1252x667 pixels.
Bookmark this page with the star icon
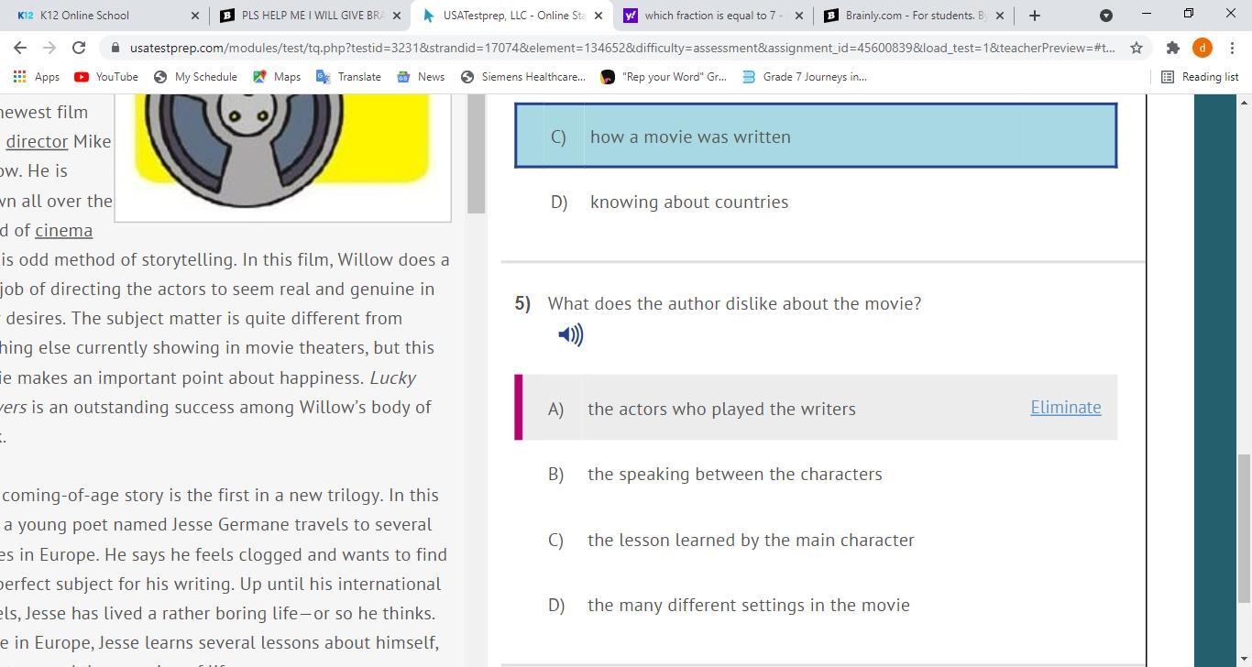tap(1137, 48)
